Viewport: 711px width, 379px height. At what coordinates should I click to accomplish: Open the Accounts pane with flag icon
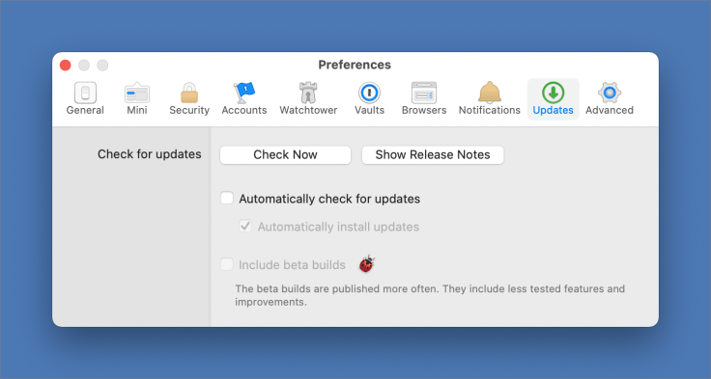(x=244, y=98)
